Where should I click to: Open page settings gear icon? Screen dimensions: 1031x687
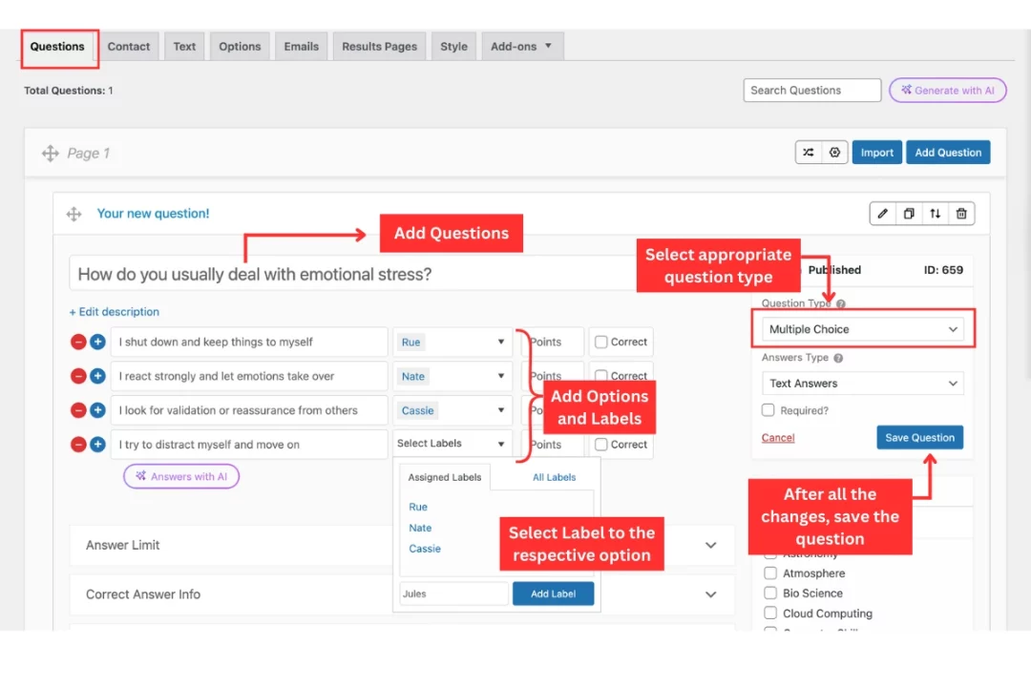[835, 153]
